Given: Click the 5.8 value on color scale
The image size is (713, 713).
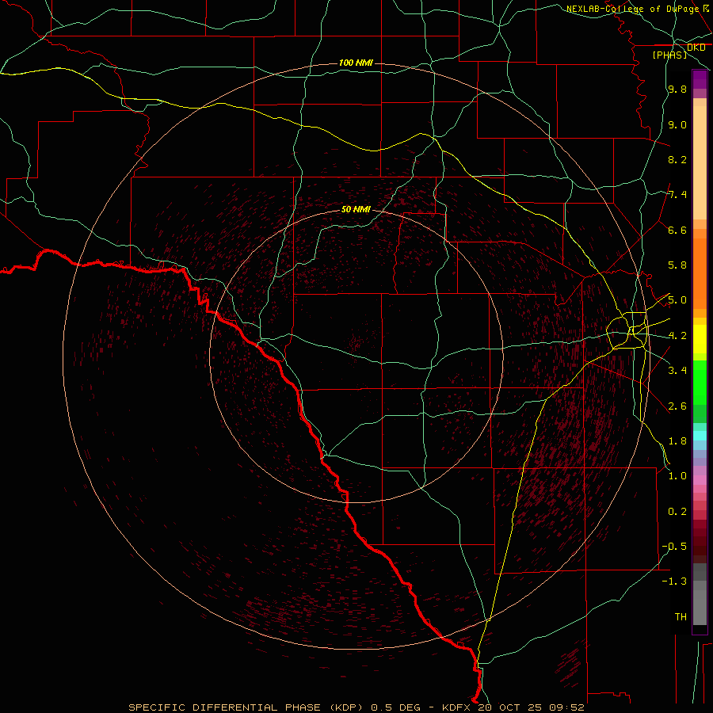Looking at the screenshot, I should tap(677, 265).
